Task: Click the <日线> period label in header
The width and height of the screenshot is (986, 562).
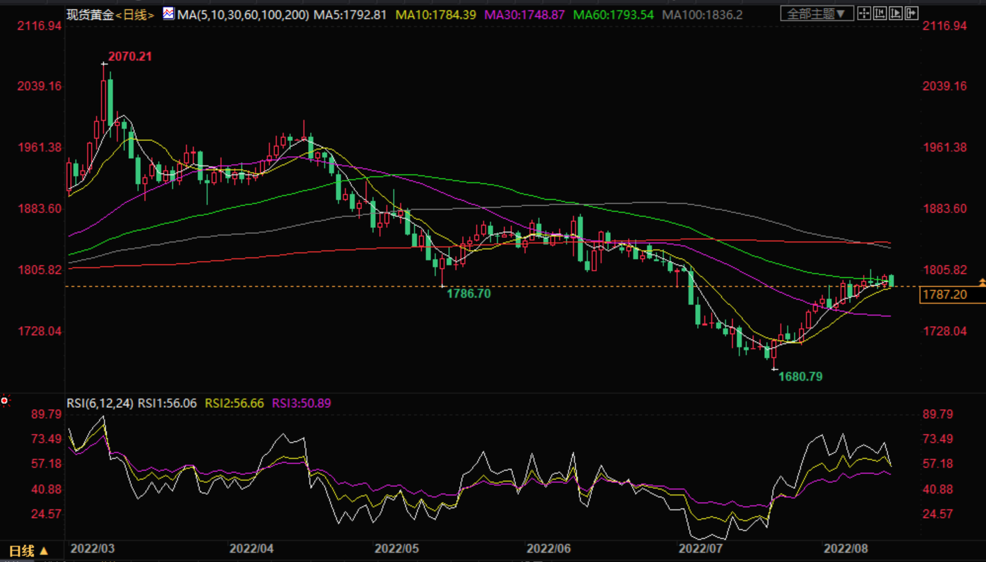Action: click(x=135, y=14)
